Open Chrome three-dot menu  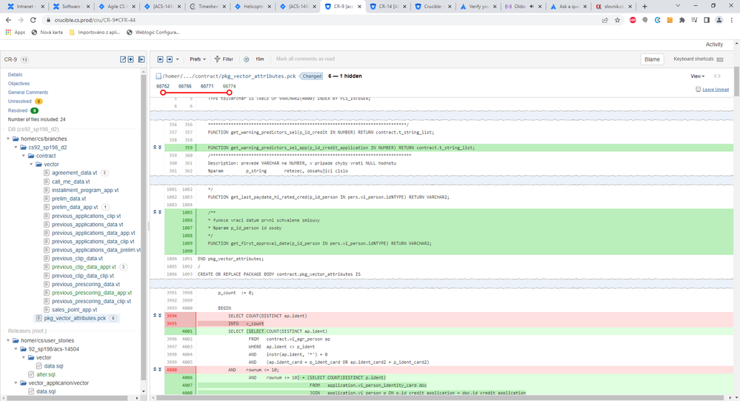tap(732, 20)
